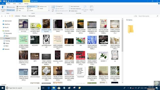Go back with the Back arrow
Image resolution: width=160 pixels, height=90 pixels.
point(2,16)
